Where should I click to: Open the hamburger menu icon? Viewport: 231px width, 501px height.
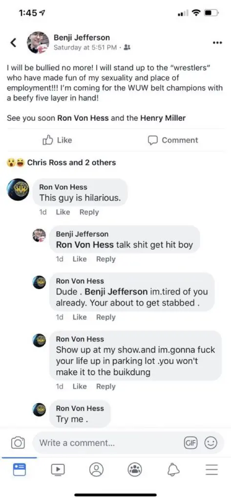click(x=211, y=469)
